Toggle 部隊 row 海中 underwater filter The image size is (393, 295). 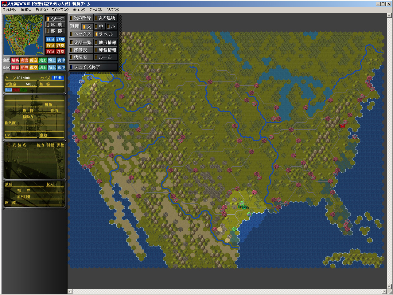click(x=61, y=68)
